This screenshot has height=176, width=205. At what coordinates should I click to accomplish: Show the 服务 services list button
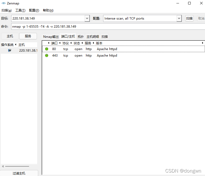[28, 36]
